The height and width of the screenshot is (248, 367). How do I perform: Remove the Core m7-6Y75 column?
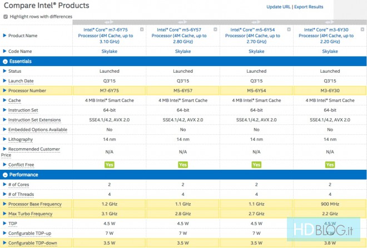tap(141, 29)
